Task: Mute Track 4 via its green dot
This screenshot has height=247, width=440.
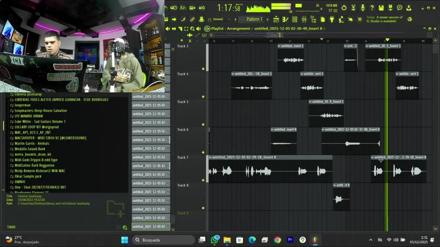Action: 203,97
